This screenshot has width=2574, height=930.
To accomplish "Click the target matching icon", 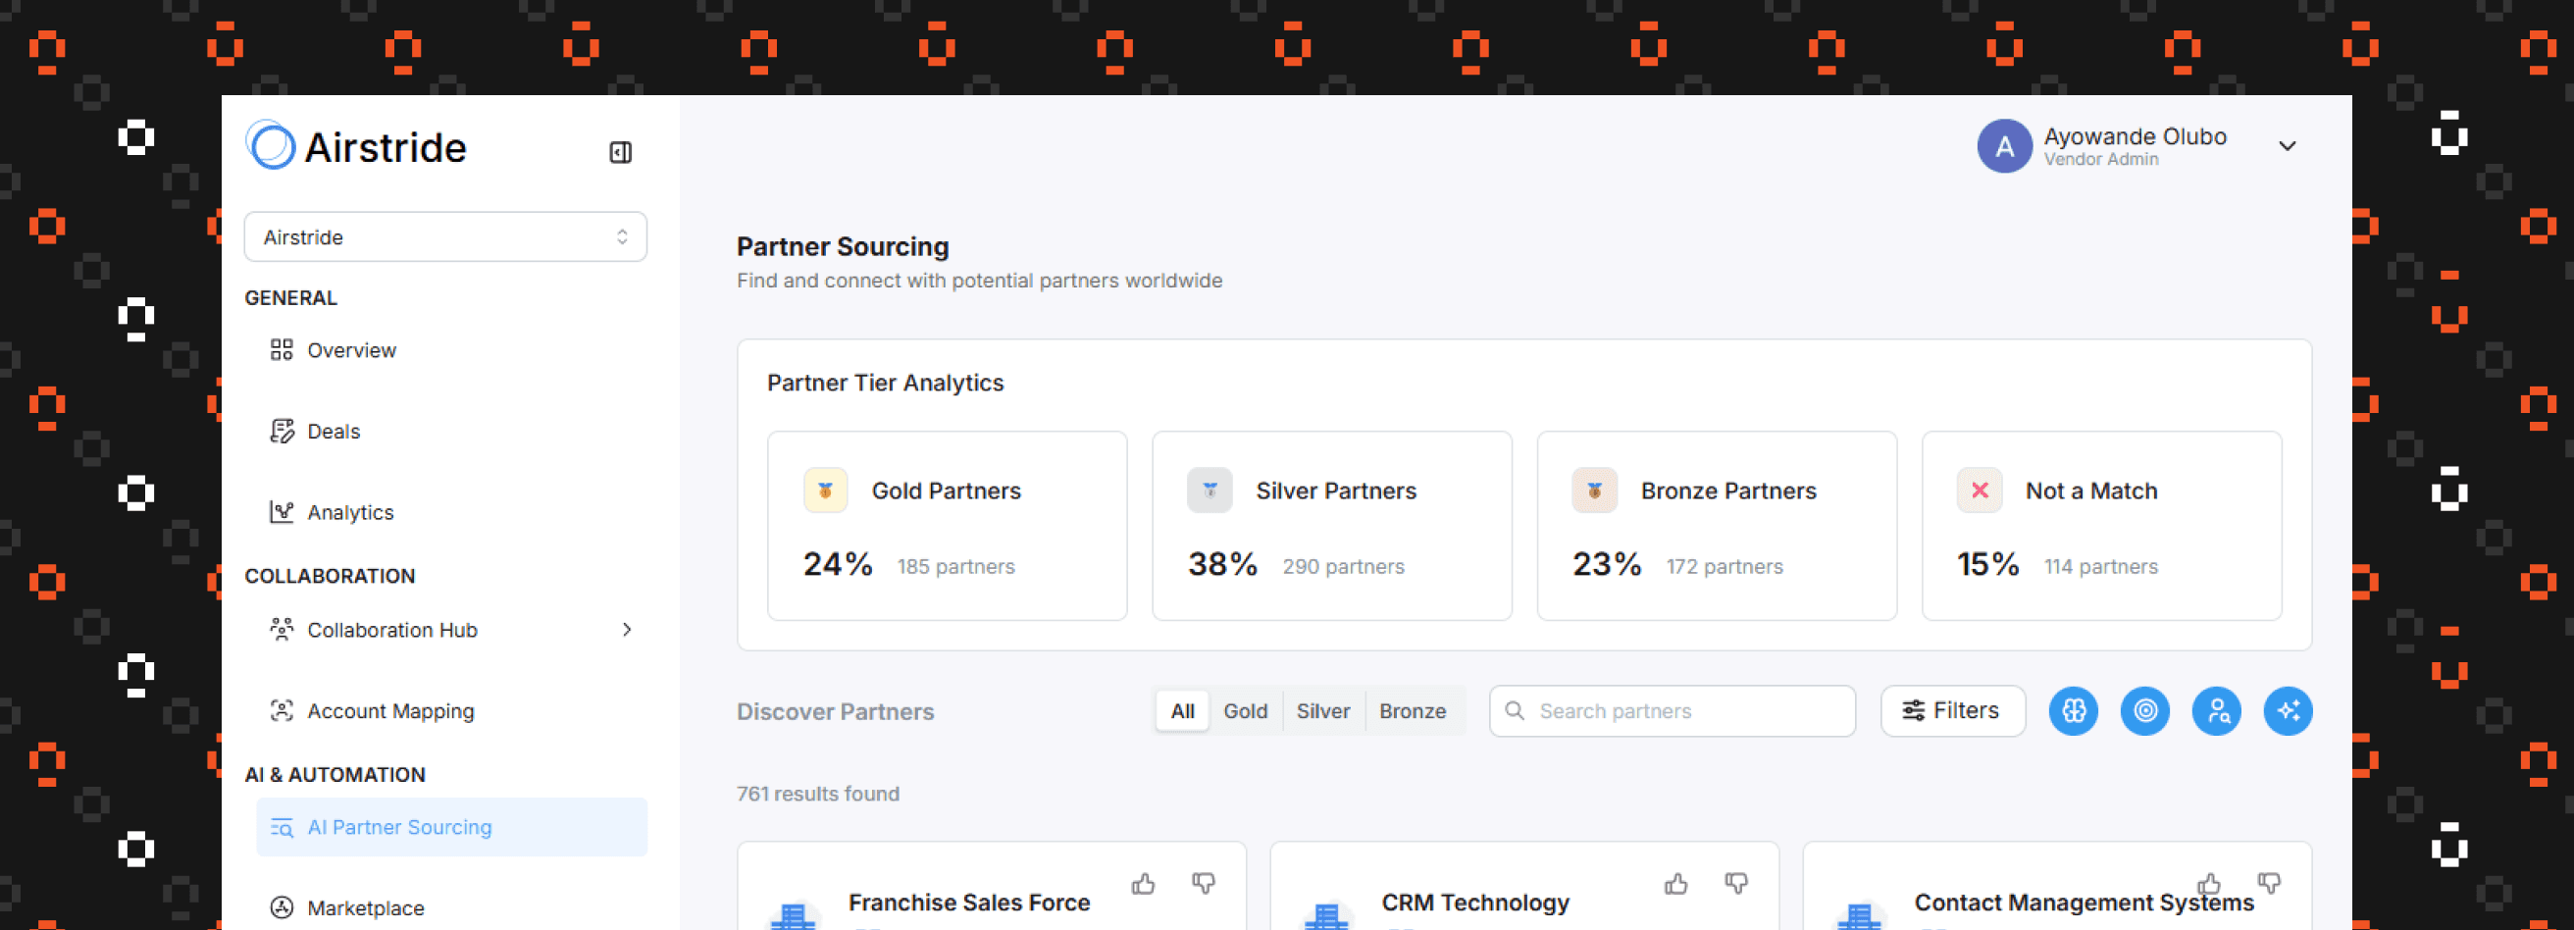I will click(x=2144, y=710).
